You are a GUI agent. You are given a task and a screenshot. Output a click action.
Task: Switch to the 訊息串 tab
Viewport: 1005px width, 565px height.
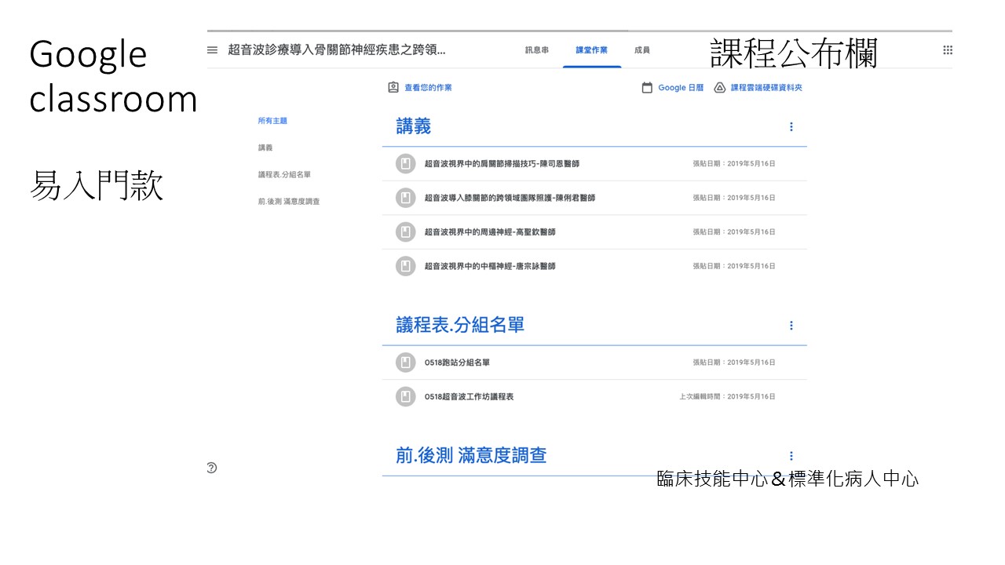click(x=537, y=50)
